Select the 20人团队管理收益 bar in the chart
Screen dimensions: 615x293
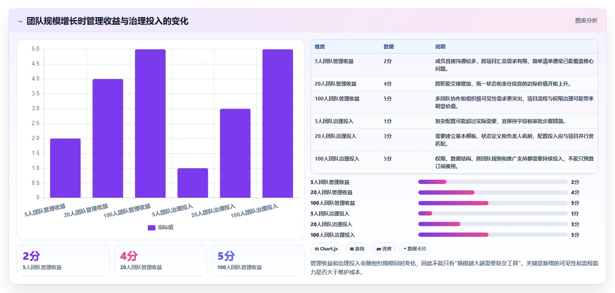(x=108, y=138)
